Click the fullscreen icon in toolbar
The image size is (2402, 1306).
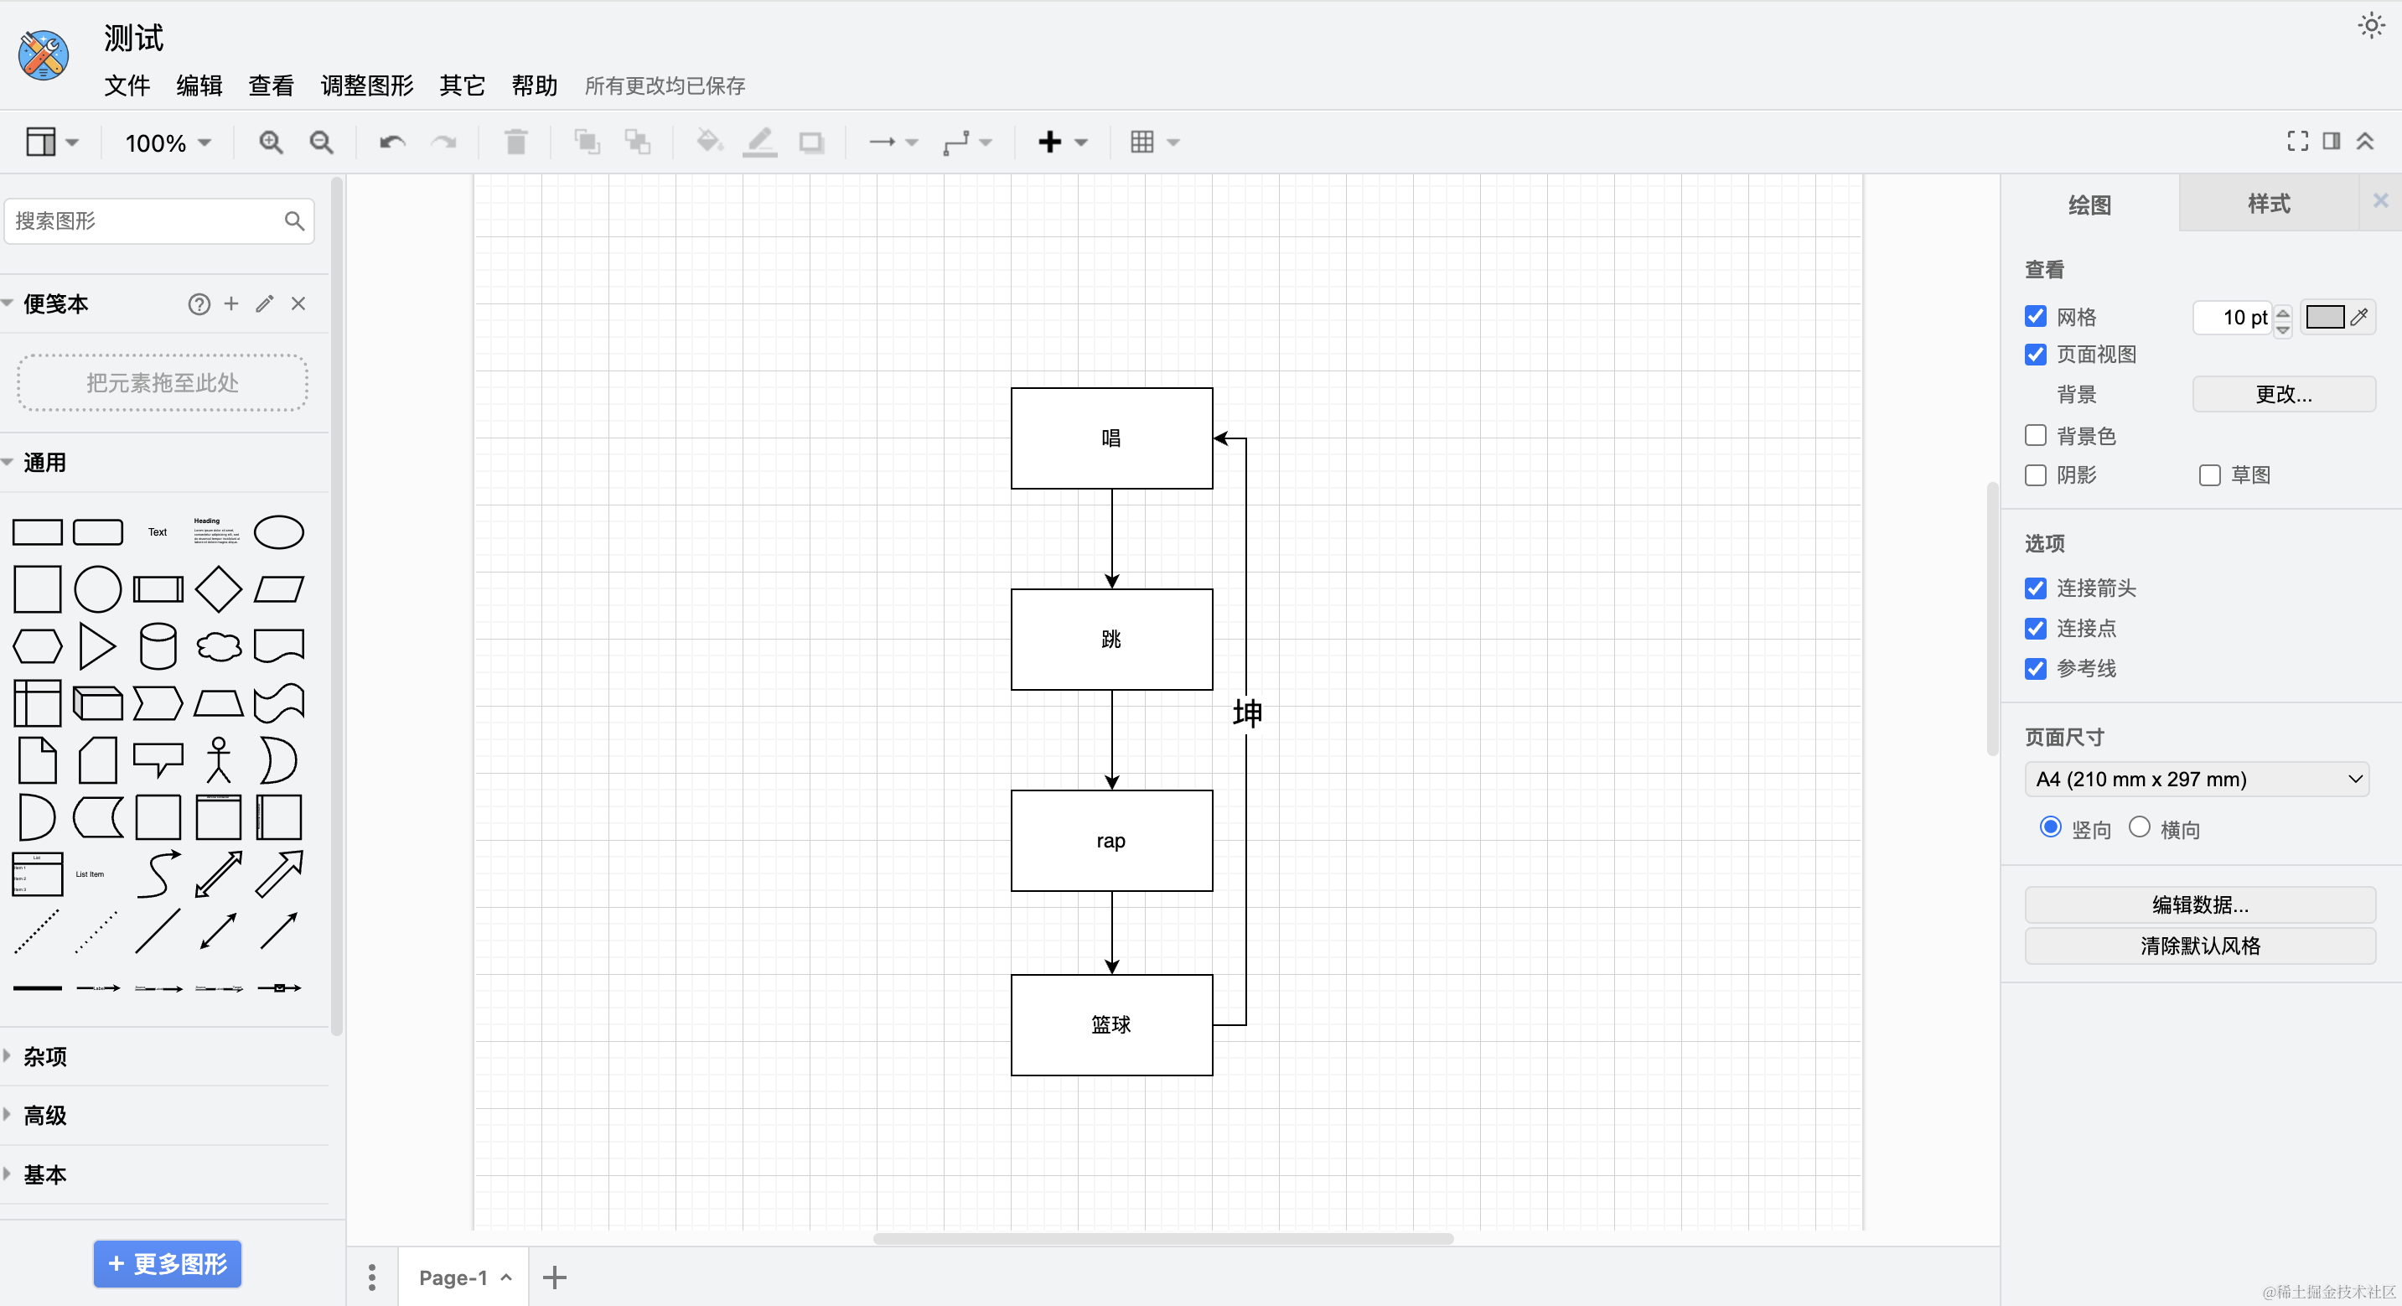coord(2297,141)
